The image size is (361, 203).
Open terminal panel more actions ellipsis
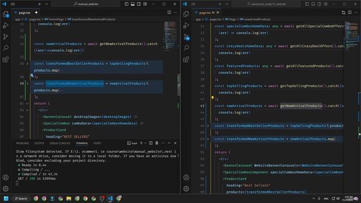tap(163, 143)
